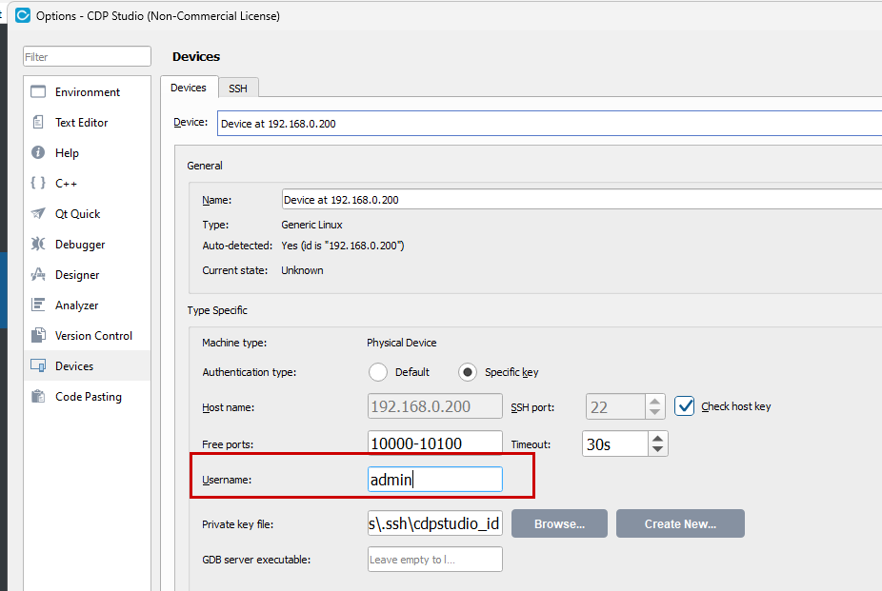Click the Timeout 30s field

[x=614, y=443]
